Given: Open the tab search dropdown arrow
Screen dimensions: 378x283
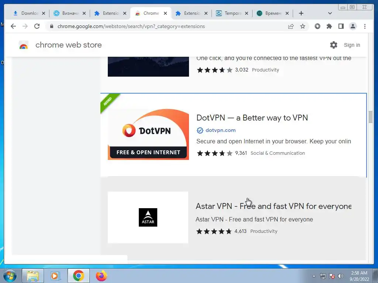Looking at the screenshot, I should (x=330, y=13).
